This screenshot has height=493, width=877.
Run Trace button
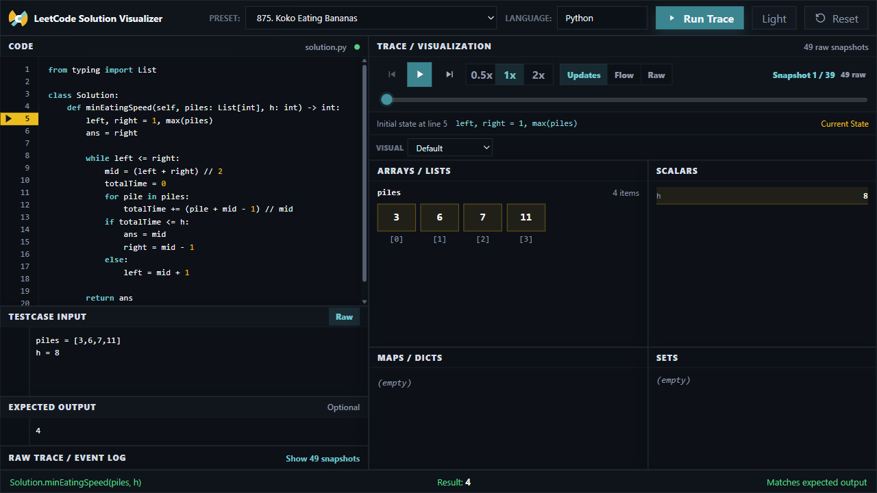pos(700,18)
